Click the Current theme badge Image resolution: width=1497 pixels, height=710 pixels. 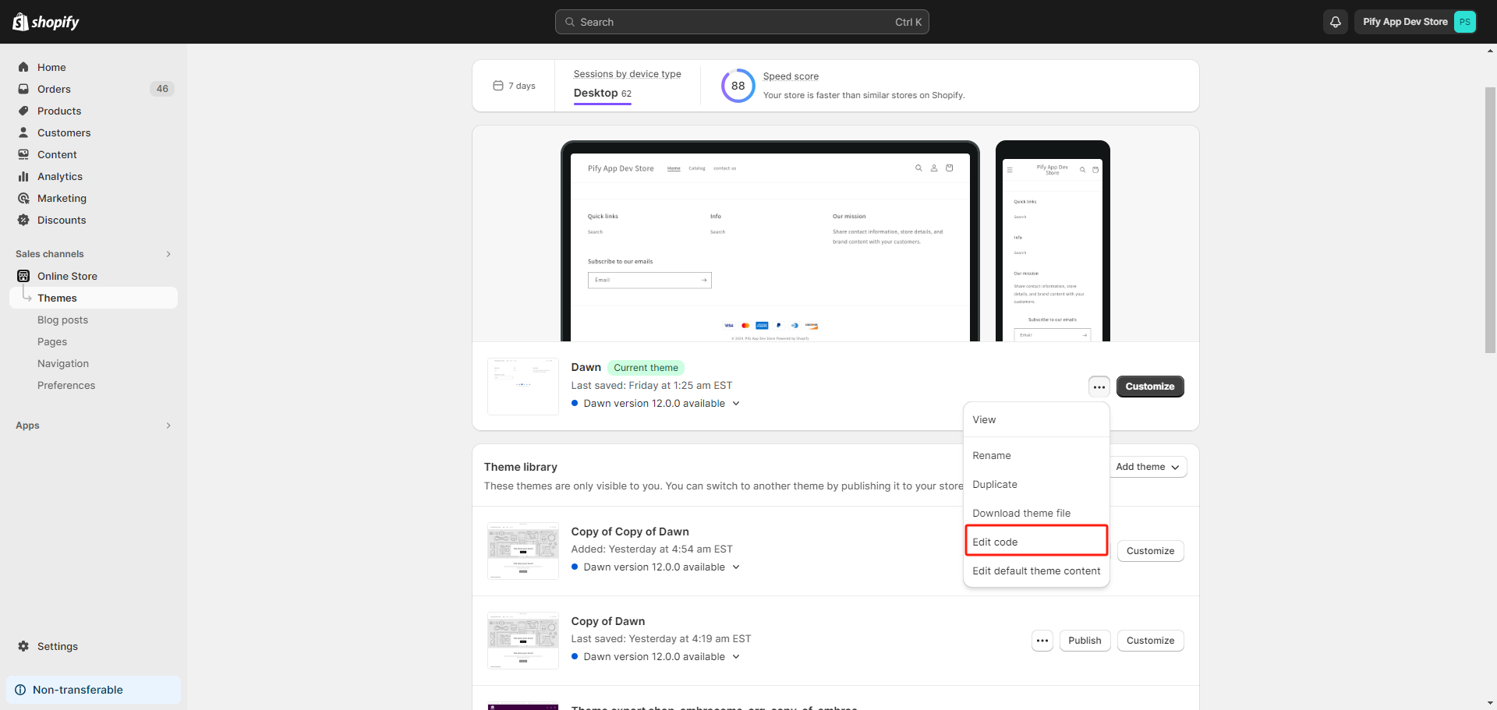(x=646, y=368)
